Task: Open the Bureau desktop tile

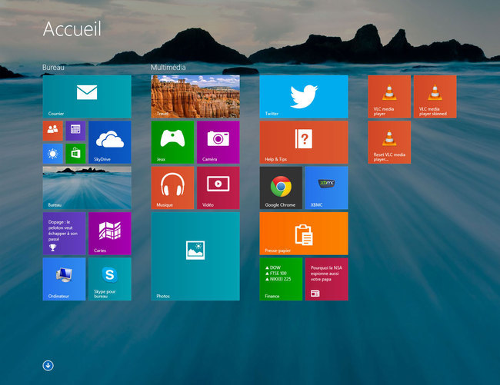Action: click(x=87, y=188)
